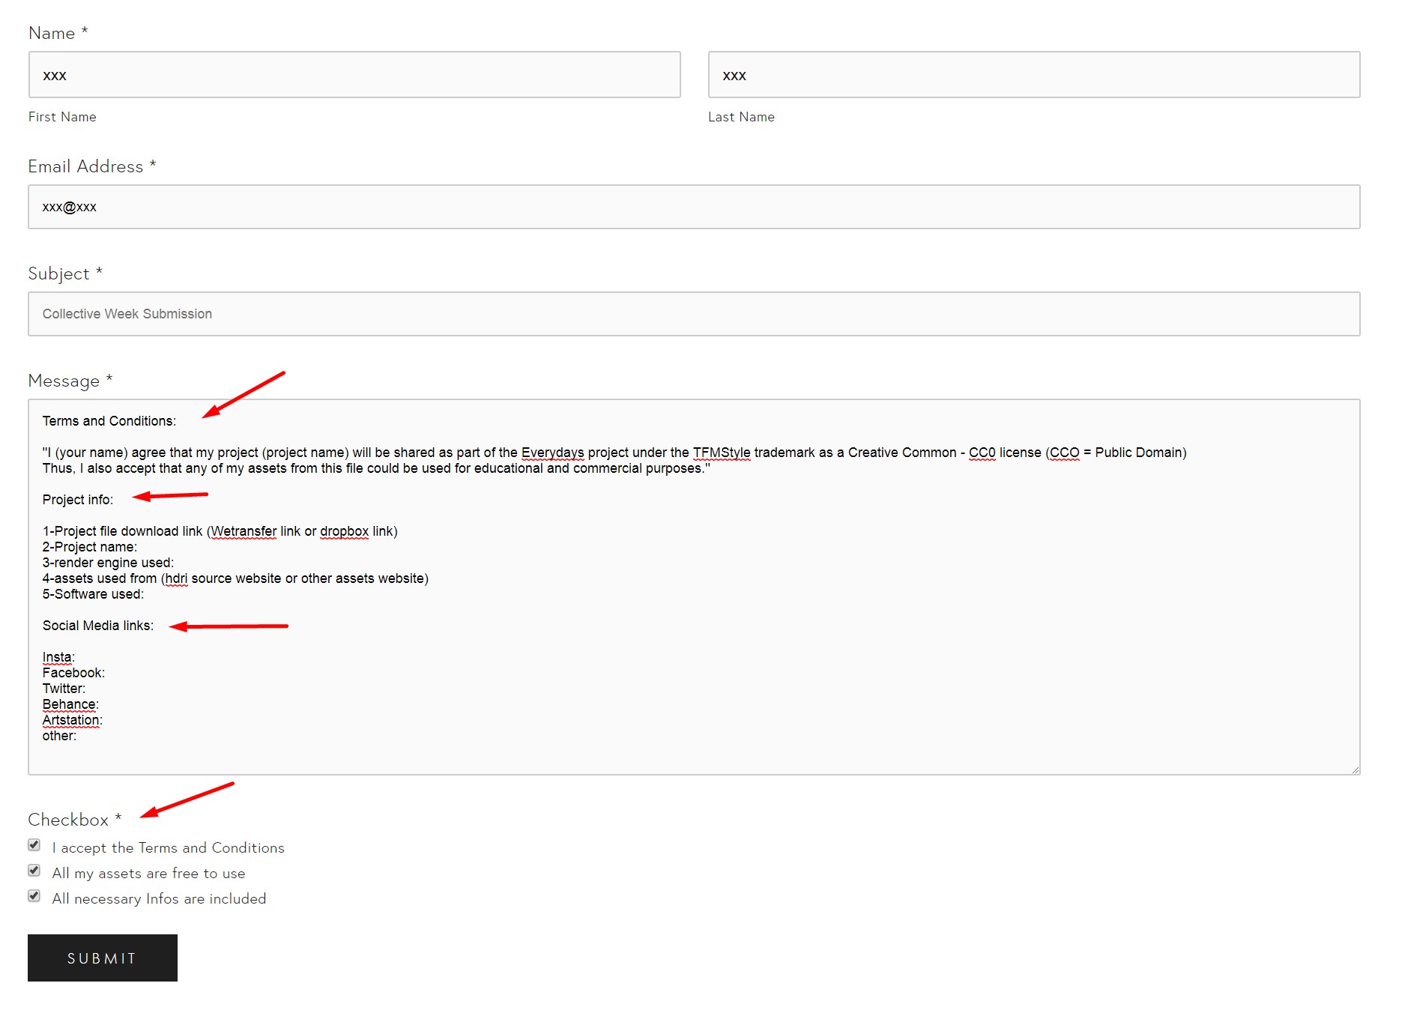Click the '4-assets used from' line
The height and width of the screenshot is (1013, 1405).
235,578
